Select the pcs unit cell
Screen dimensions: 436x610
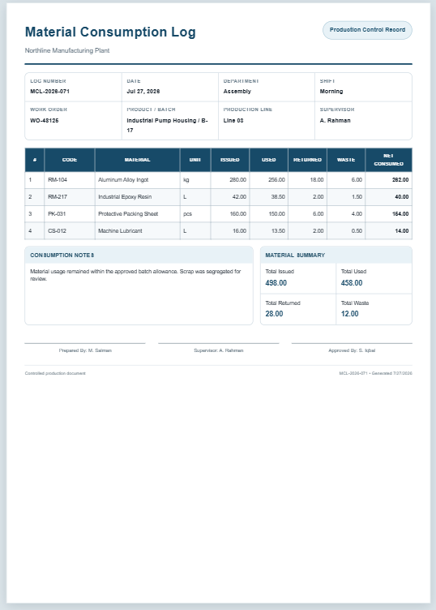click(x=188, y=214)
